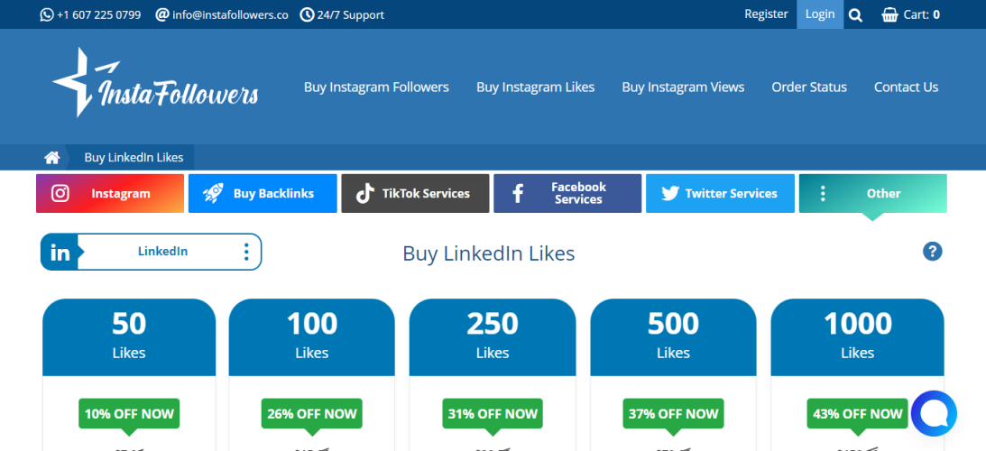Open the TikTok Services tab

[x=415, y=193]
